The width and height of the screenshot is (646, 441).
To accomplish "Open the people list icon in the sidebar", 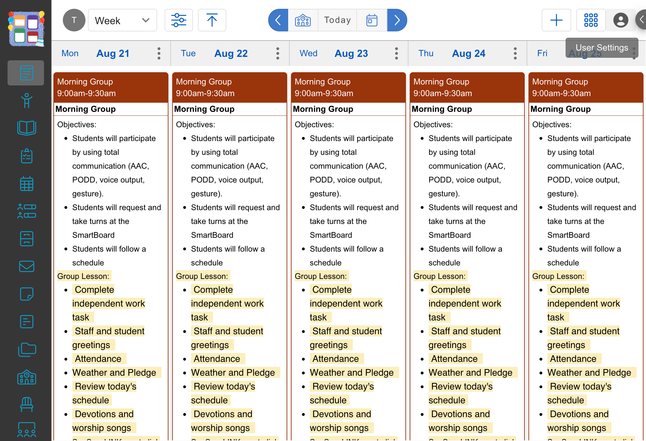I will [26, 211].
